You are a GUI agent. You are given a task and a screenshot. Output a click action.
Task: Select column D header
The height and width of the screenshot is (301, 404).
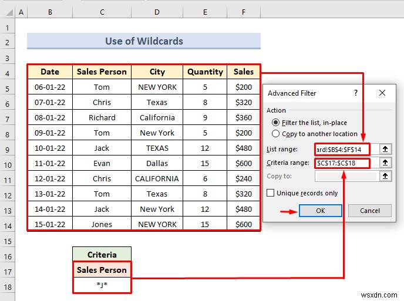[157, 12]
